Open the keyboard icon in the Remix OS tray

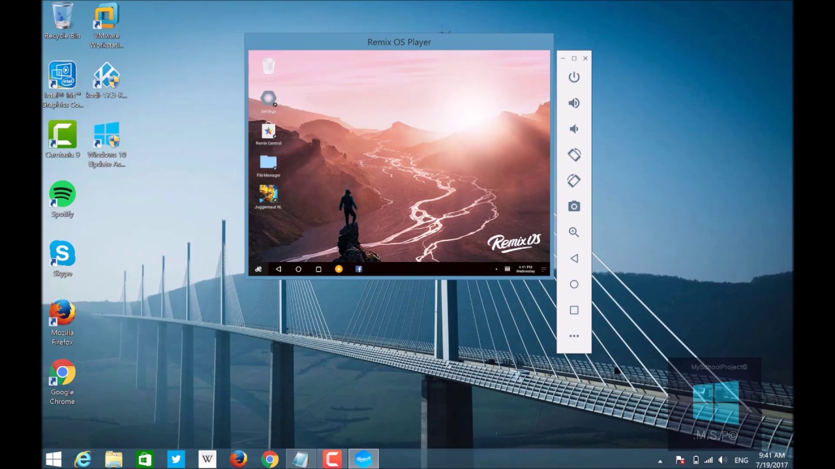pos(508,269)
